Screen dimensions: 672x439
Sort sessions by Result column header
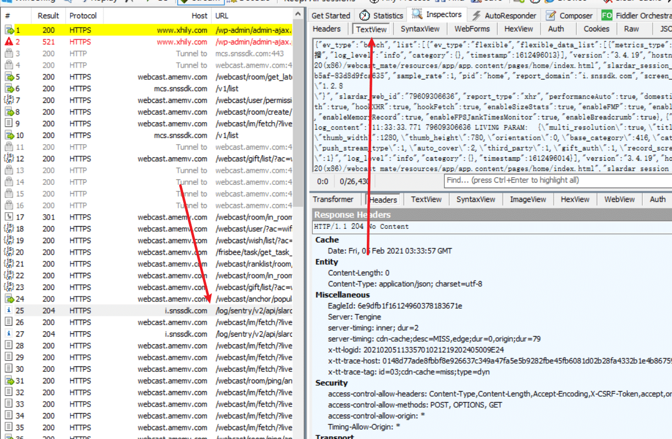pyautogui.click(x=48, y=16)
